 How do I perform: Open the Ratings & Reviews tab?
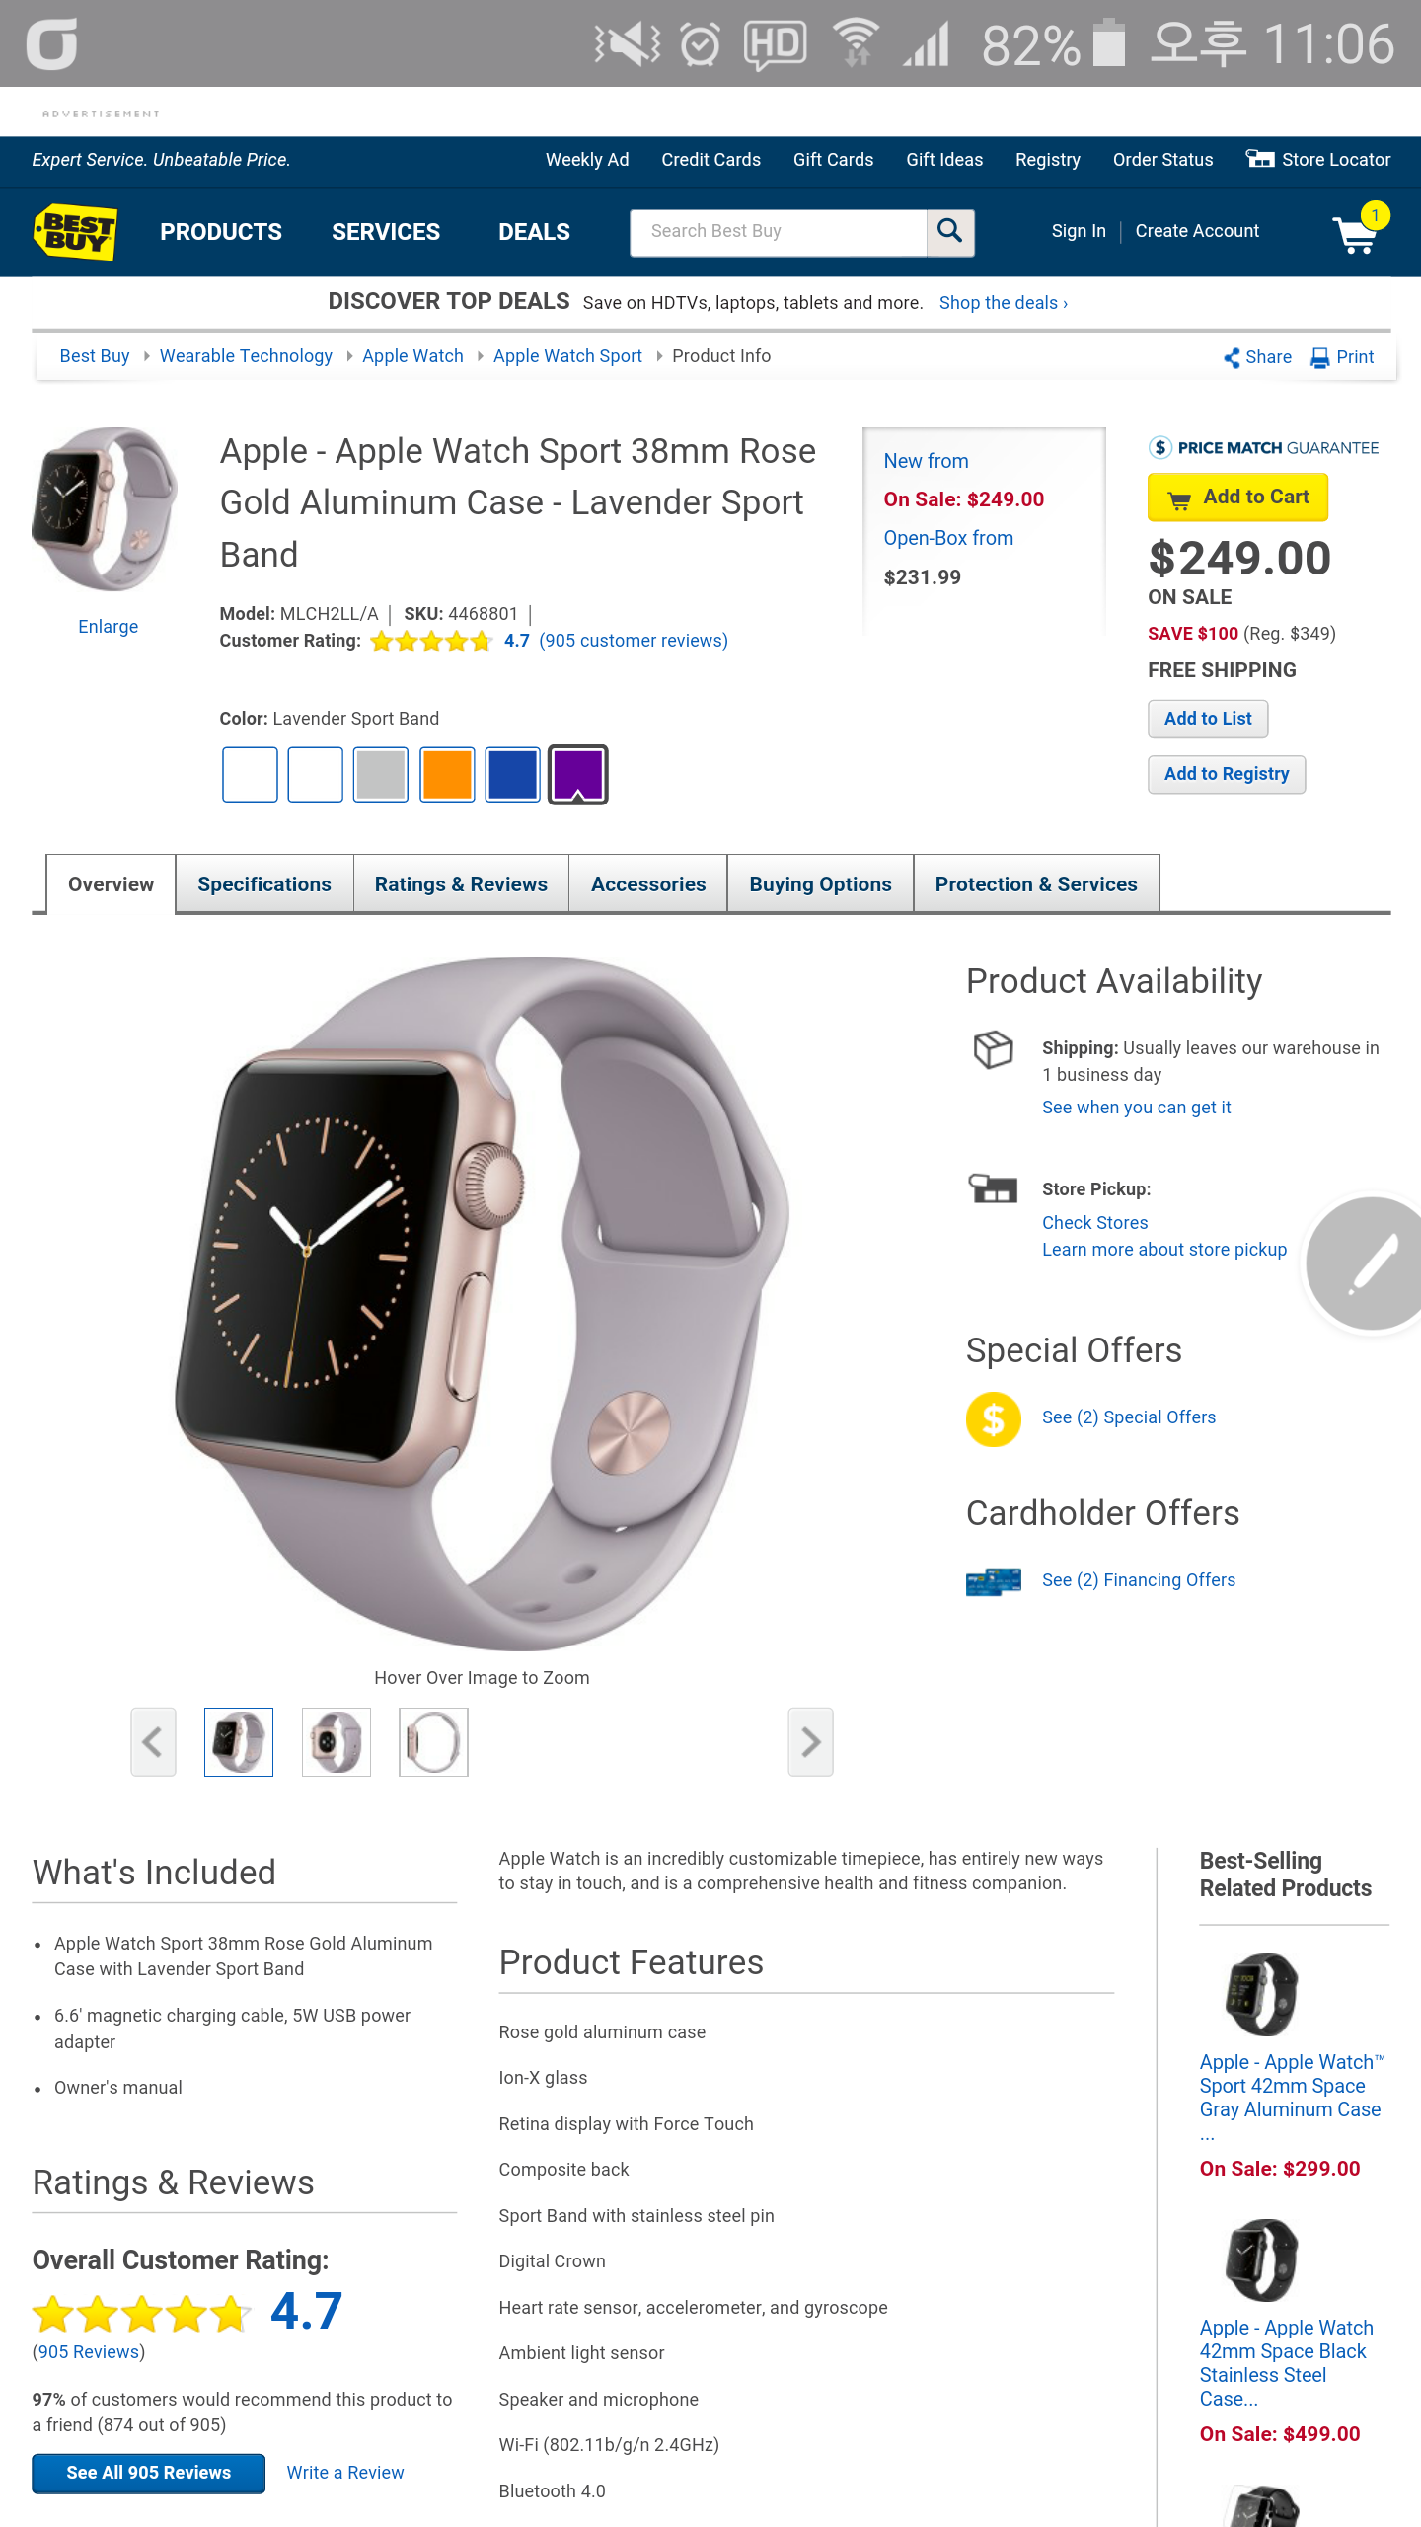pos(461,884)
